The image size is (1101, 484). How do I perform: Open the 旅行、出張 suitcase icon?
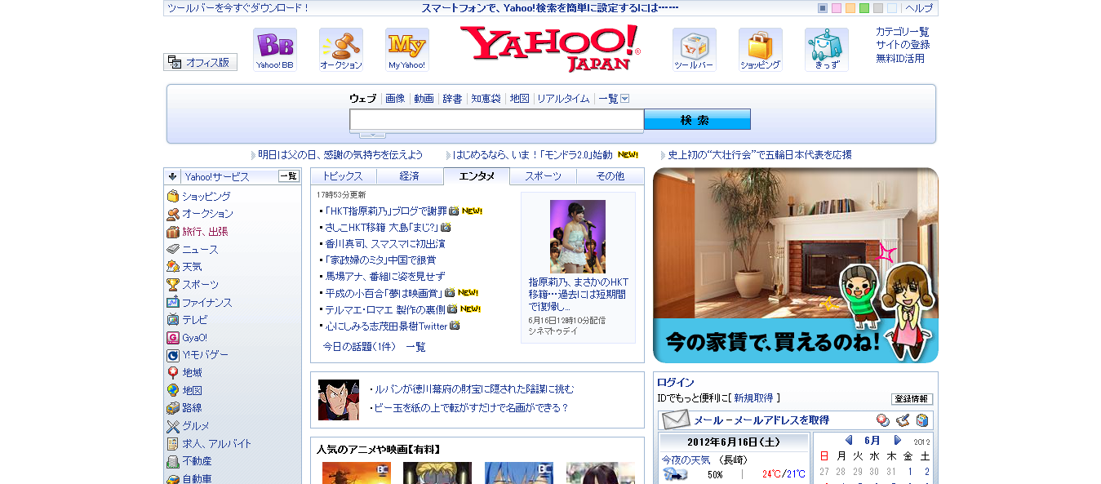(x=173, y=232)
